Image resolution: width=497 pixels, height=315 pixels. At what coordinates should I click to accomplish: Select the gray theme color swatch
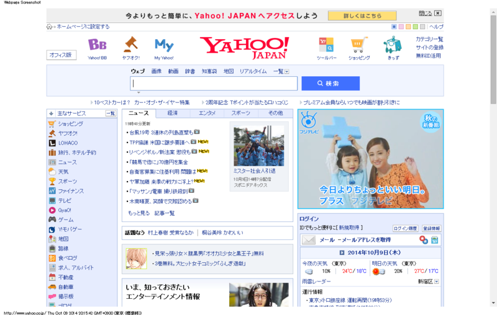coord(422,27)
